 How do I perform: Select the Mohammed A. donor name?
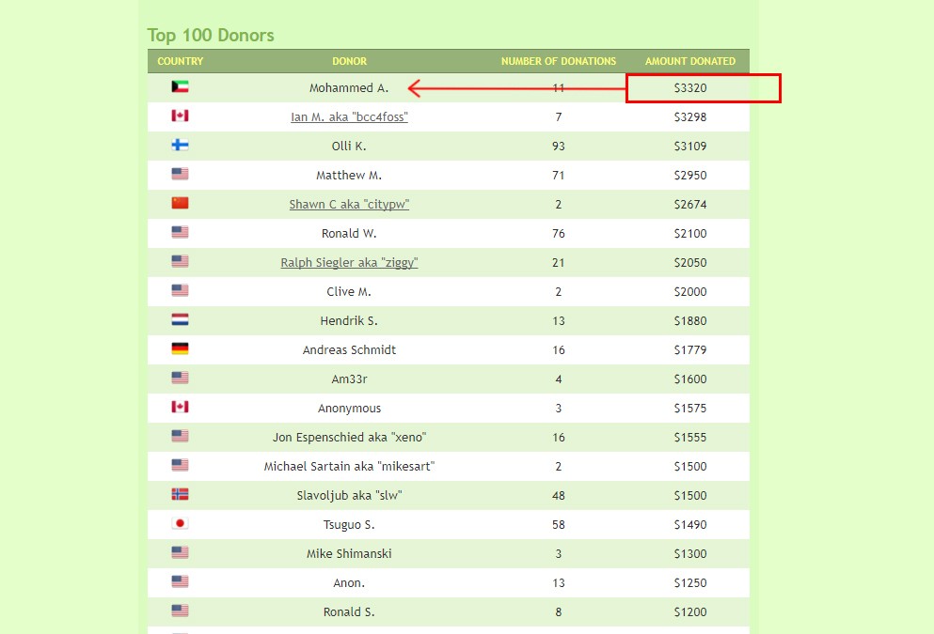tap(349, 88)
